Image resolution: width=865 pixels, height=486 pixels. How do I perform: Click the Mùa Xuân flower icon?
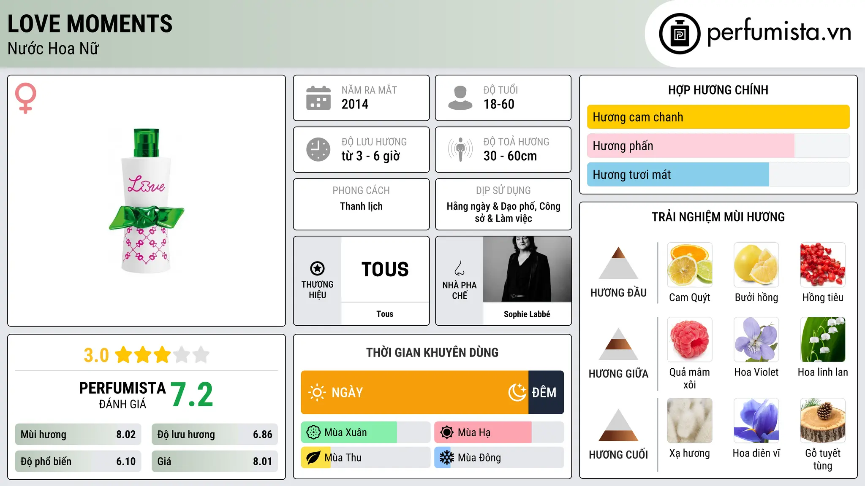[x=313, y=432]
